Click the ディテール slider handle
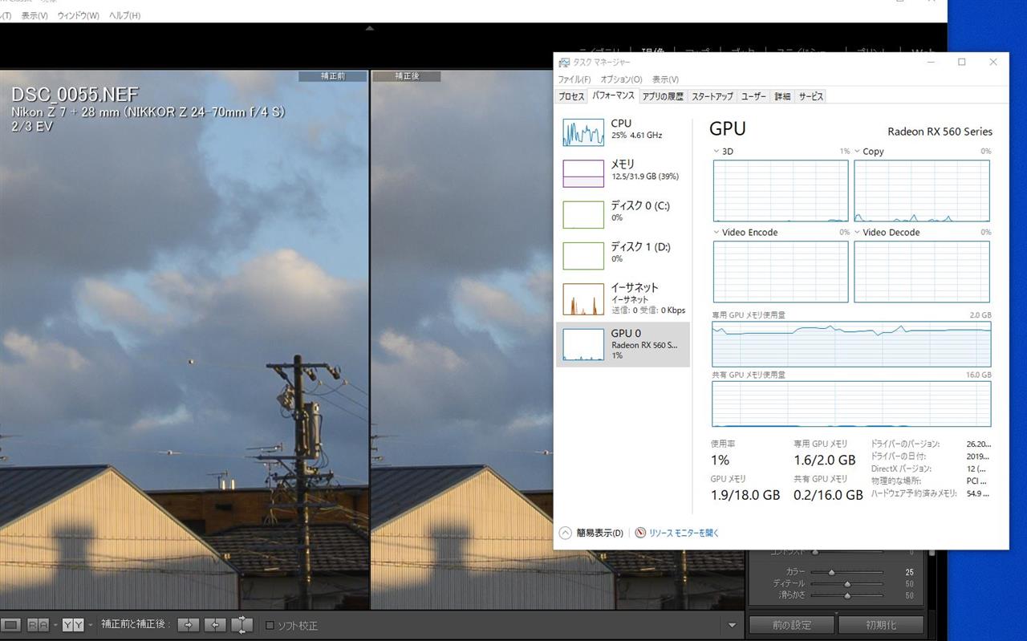Viewport: 1027px width, 641px height. pyautogui.click(x=846, y=584)
